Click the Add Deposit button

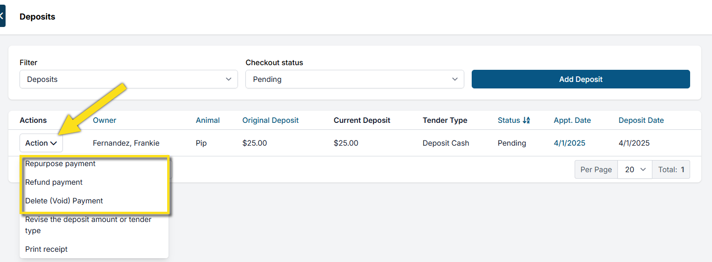click(580, 79)
